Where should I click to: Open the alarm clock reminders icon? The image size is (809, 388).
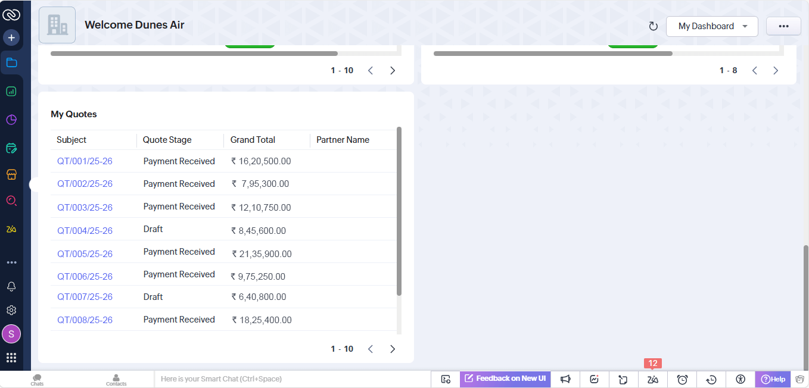(682, 379)
